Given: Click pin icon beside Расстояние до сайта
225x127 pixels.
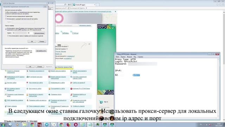Looking at the screenshot, I should (27, 83).
